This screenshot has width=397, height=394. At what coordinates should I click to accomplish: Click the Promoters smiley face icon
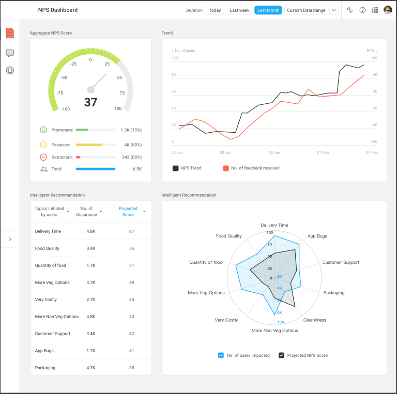coord(43,130)
